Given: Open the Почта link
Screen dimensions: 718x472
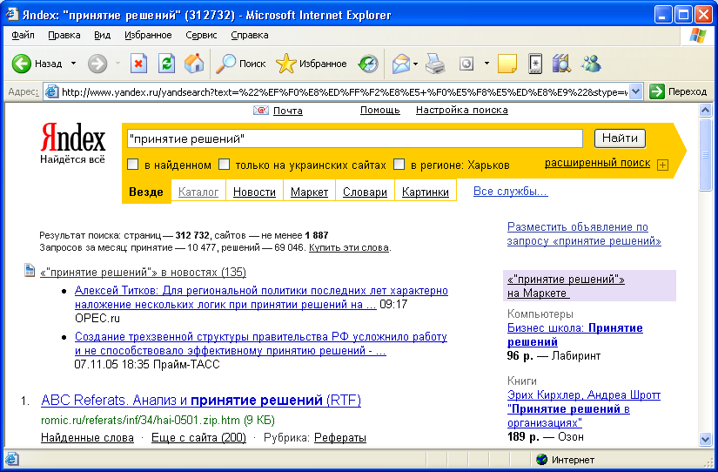Looking at the screenshot, I should pyautogui.click(x=287, y=111).
